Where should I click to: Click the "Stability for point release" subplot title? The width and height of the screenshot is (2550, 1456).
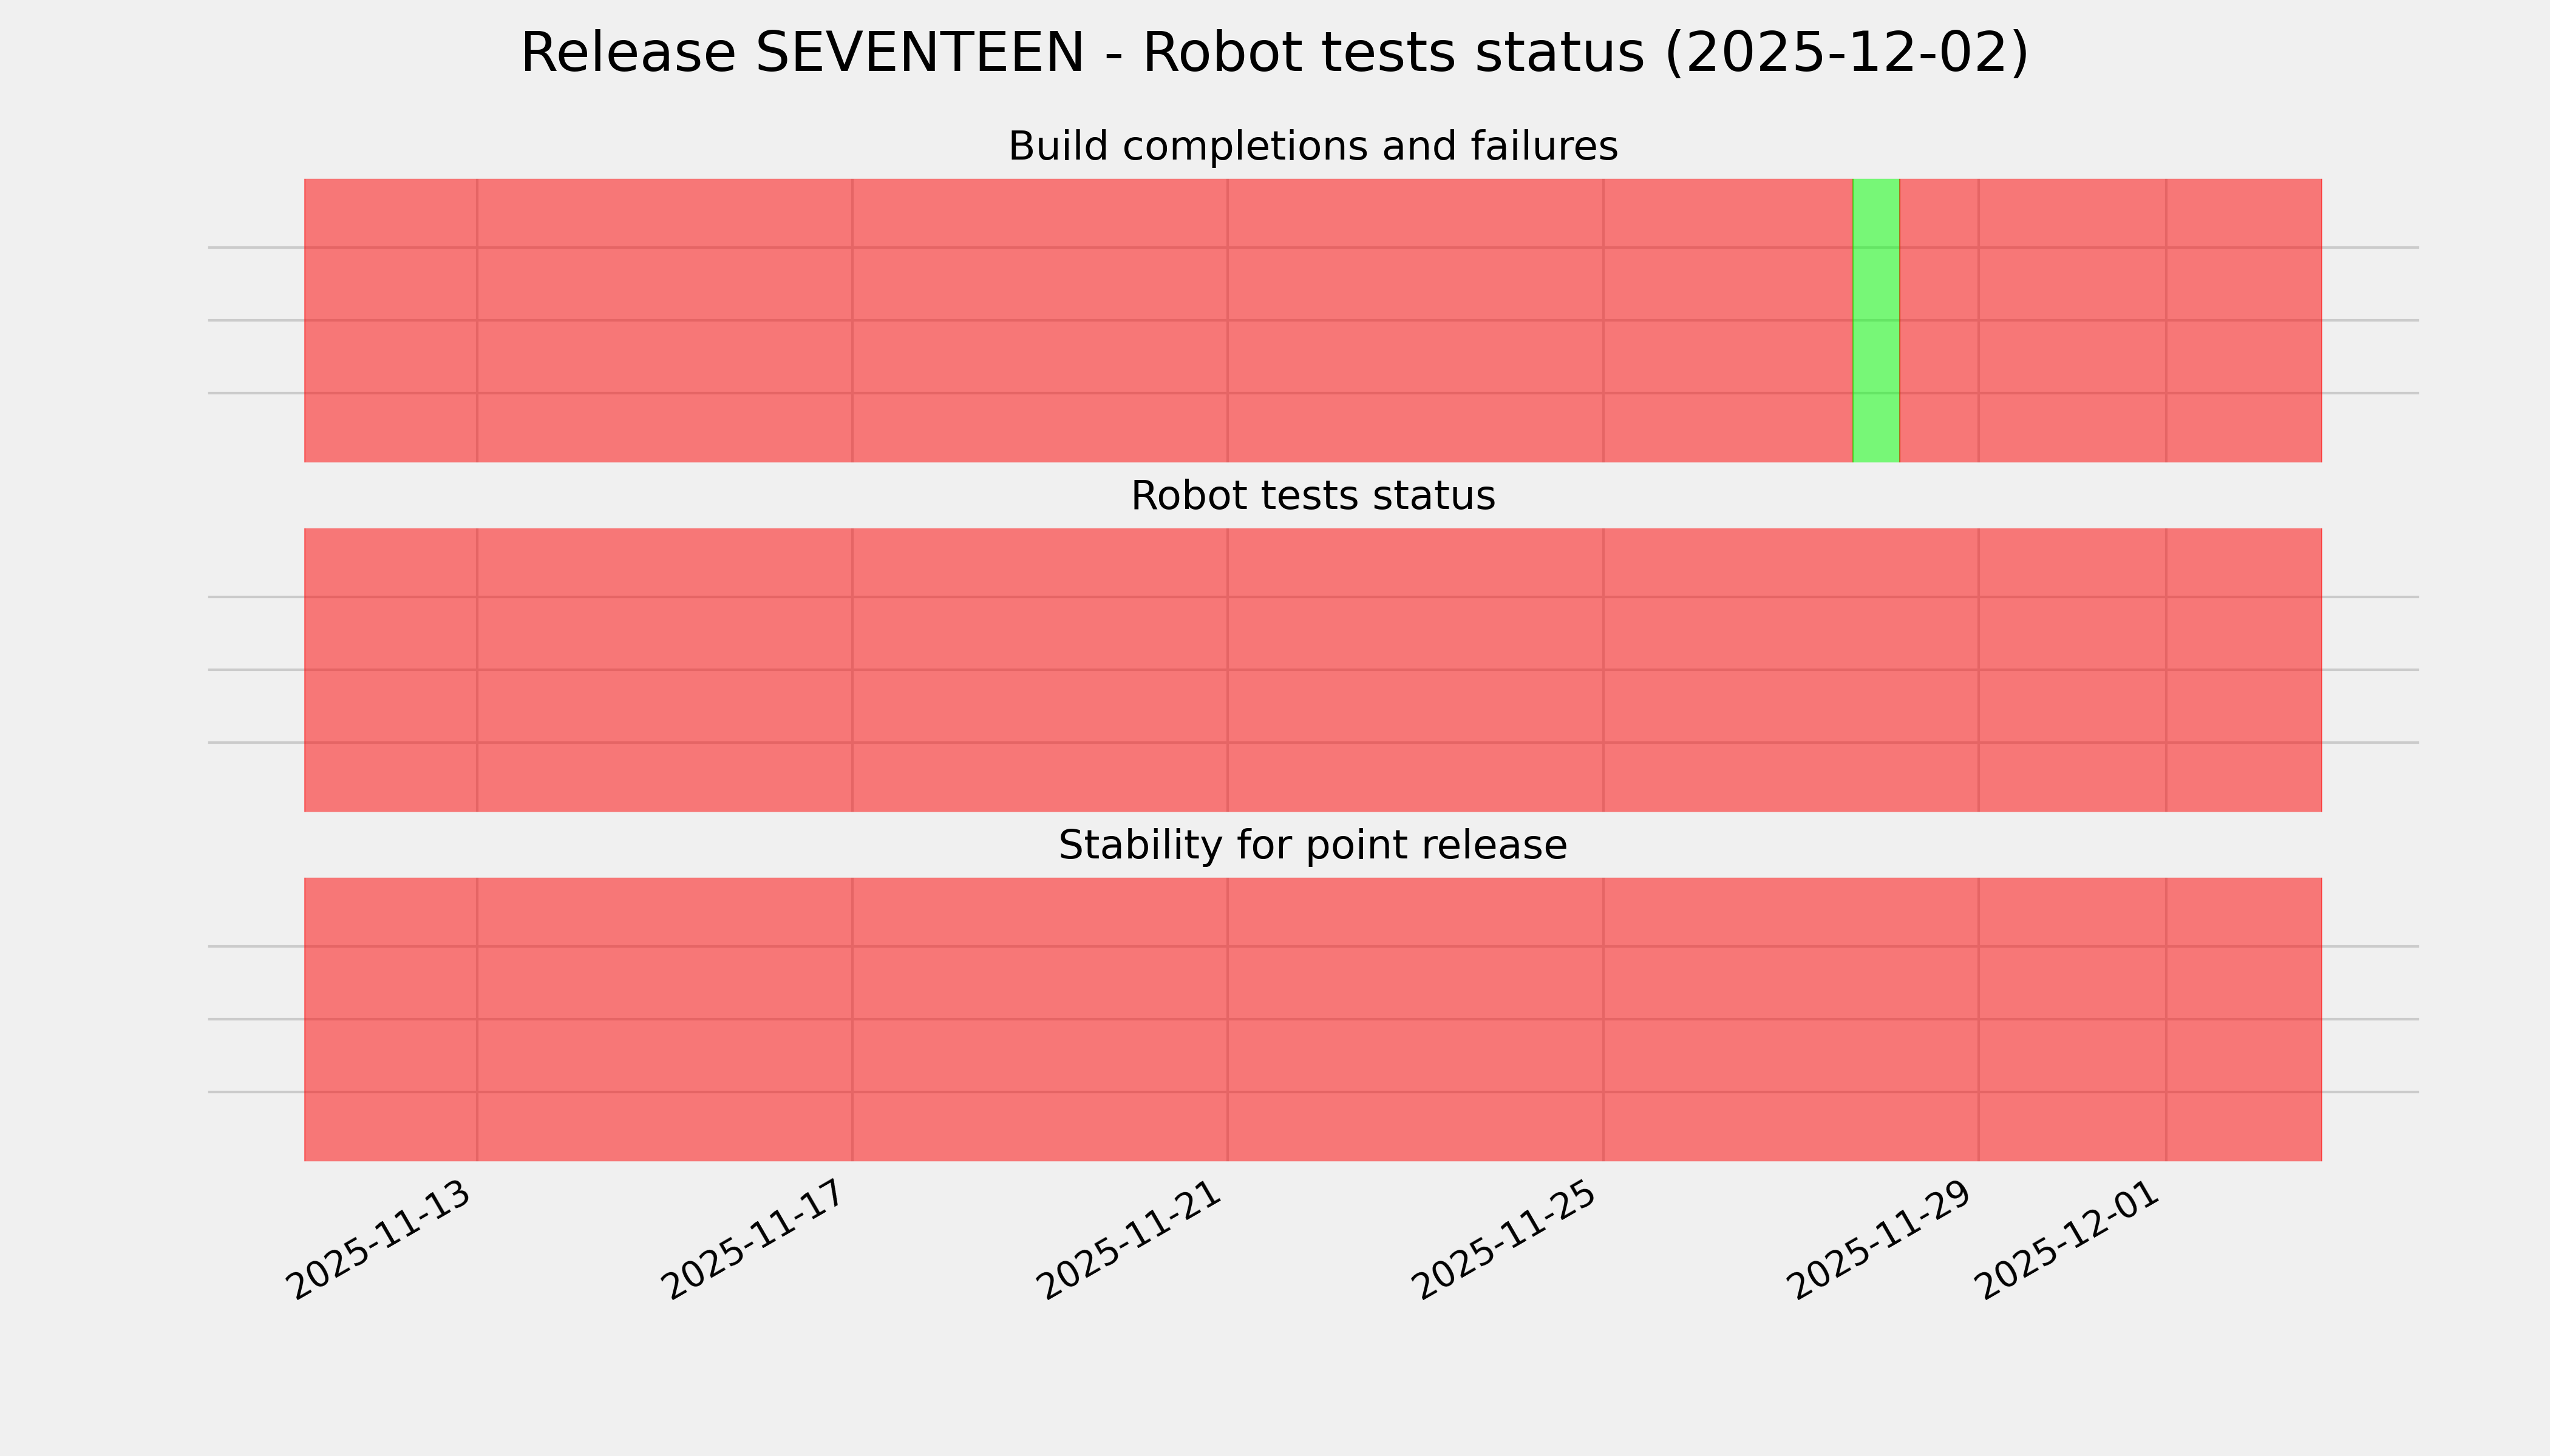[x=1312, y=845]
